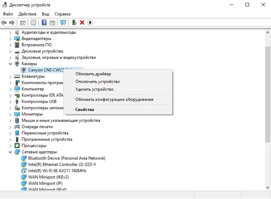Collapse the Сетевые адаптеры node
This screenshot has width=271, height=199.
pos(10,152)
